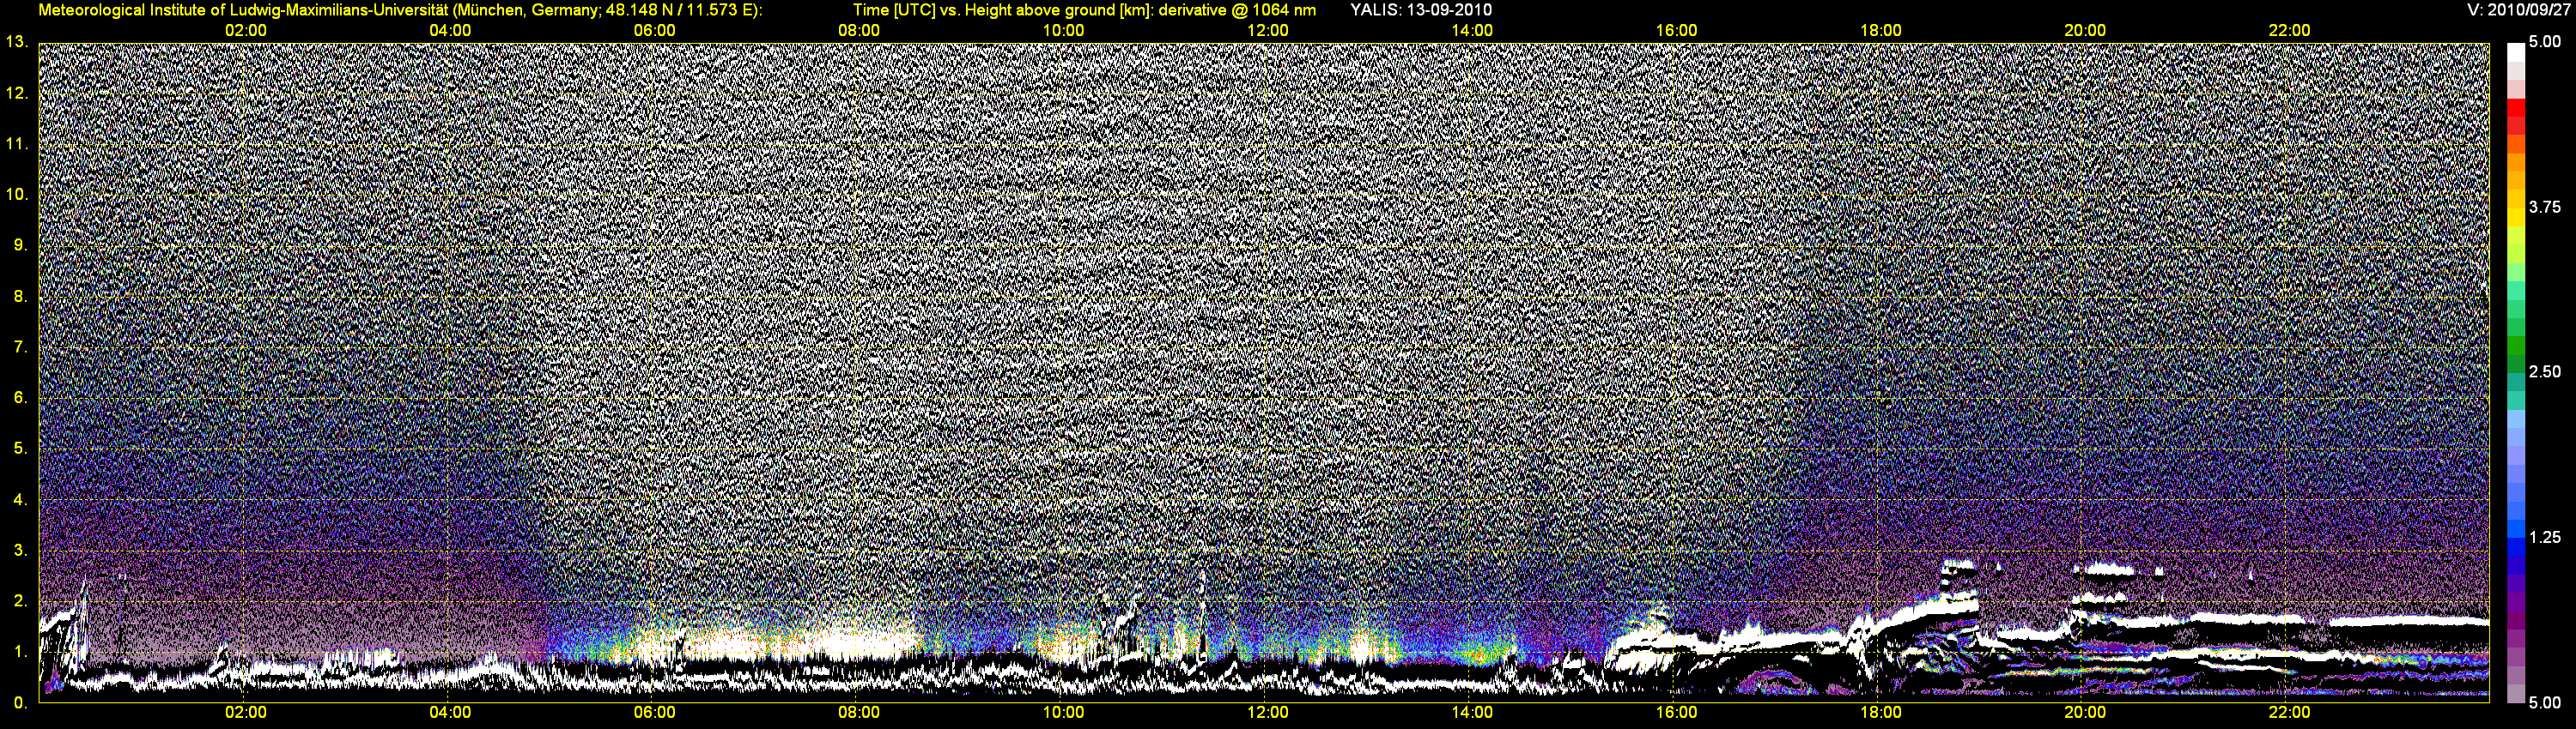Click the 3 km height axis label
The width and height of the screenshot is (2576, 729).
(x=20, y=551)
